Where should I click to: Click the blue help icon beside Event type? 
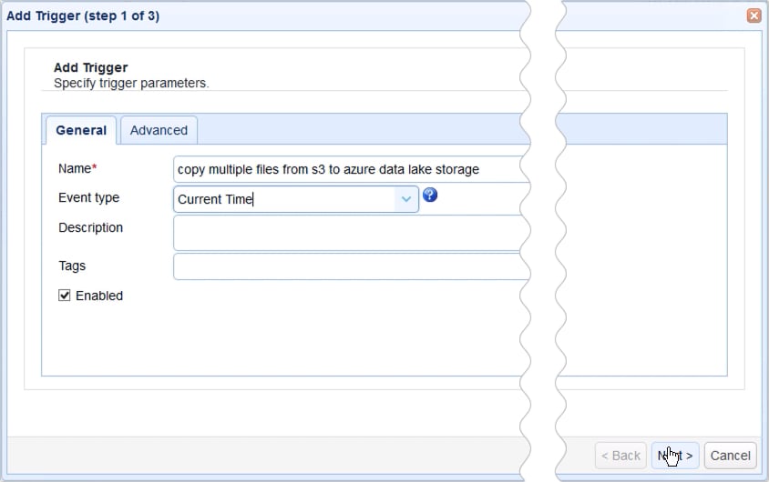point(430,196)
